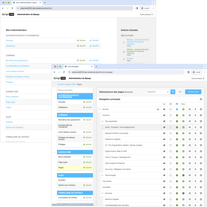This screenshot has height=207, width=207.
Task: Click the plus icon on Plateforme digitale row
Action: [x=195, y=139]
